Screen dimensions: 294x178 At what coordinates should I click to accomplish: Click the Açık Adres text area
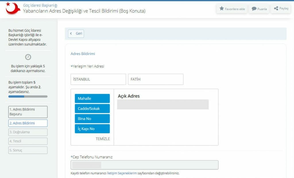163,105
